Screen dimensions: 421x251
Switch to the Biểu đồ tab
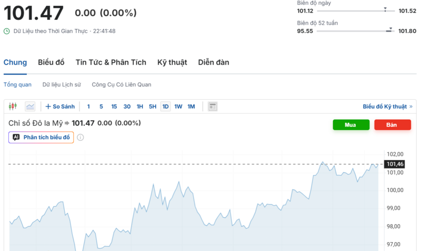click(51, 62)
